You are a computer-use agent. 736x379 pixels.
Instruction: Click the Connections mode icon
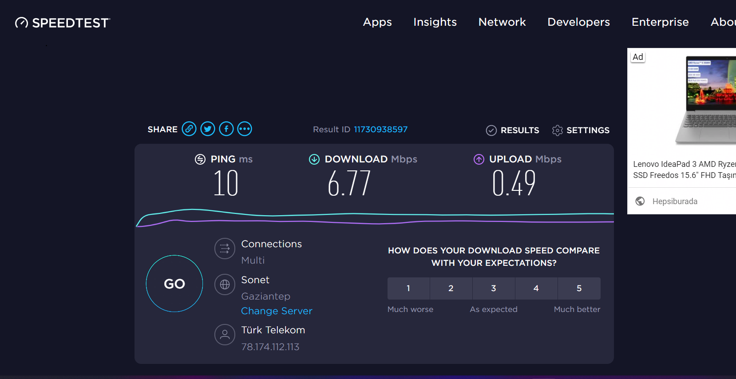(225, 249)
